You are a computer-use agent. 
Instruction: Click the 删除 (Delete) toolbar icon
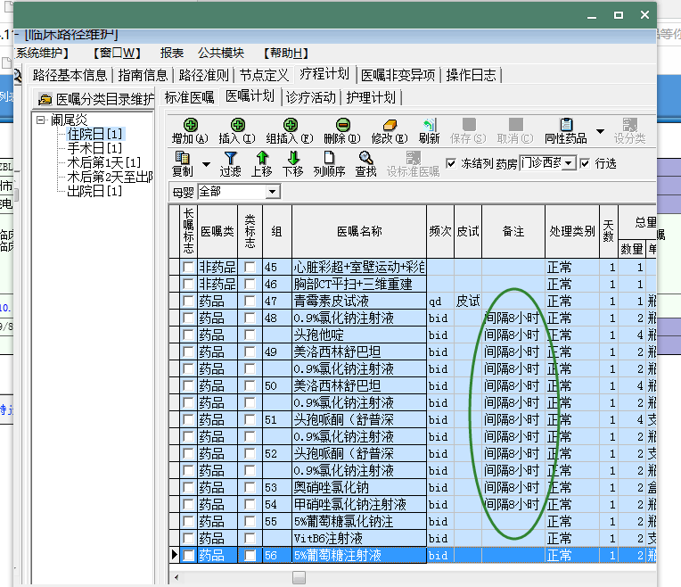[342, 126]
